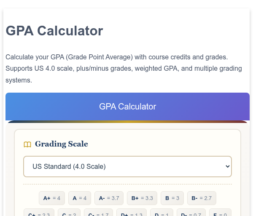Click the large GPA Calculator page heading
Screen dimensions: 253x216
click(x=54, y=31)
